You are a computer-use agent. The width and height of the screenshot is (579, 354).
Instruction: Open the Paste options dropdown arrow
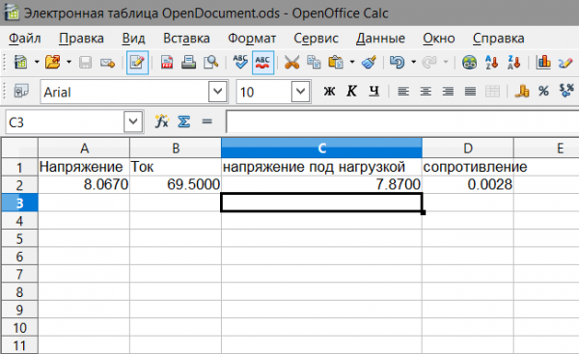[352, 63]
